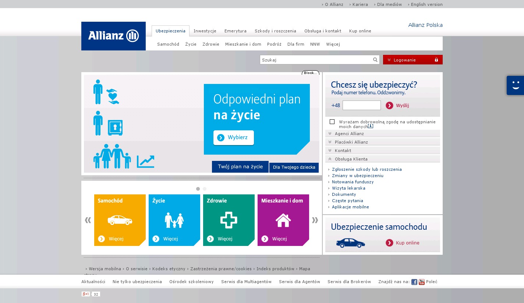Click the house icon on Mieszkanie tile
The width and height of the screenshot is (524, 303).
tap(283, 220)
